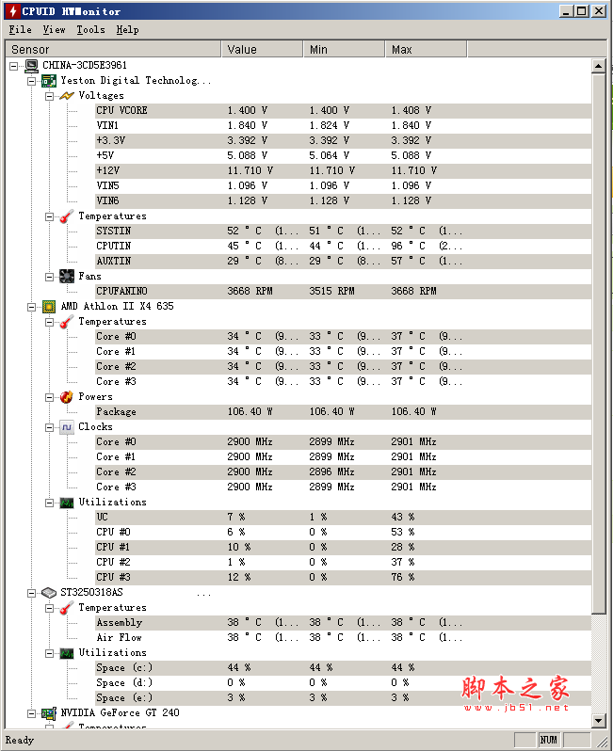Image resolution: width=613 pixels, height=751 pixels.
Task: Select the CPUTIN temperature row
Action: click(x=343, y=247)
